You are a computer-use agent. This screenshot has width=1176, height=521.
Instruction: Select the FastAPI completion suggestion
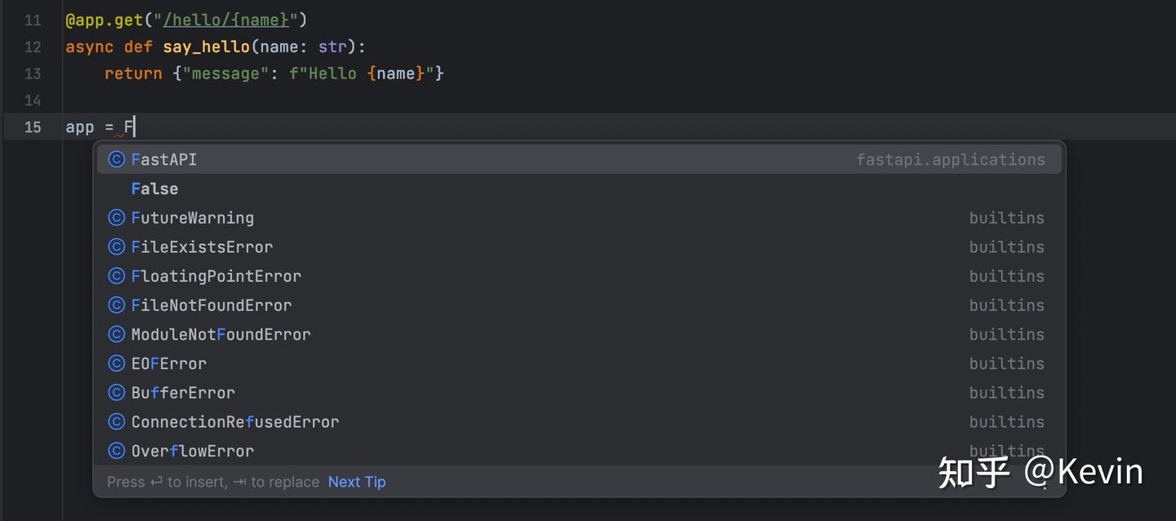click(x=164, y=159)
